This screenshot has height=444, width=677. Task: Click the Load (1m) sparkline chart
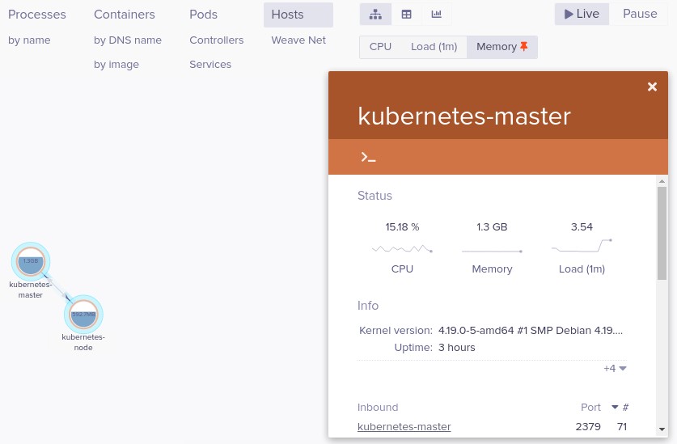[x=582, y=246]
